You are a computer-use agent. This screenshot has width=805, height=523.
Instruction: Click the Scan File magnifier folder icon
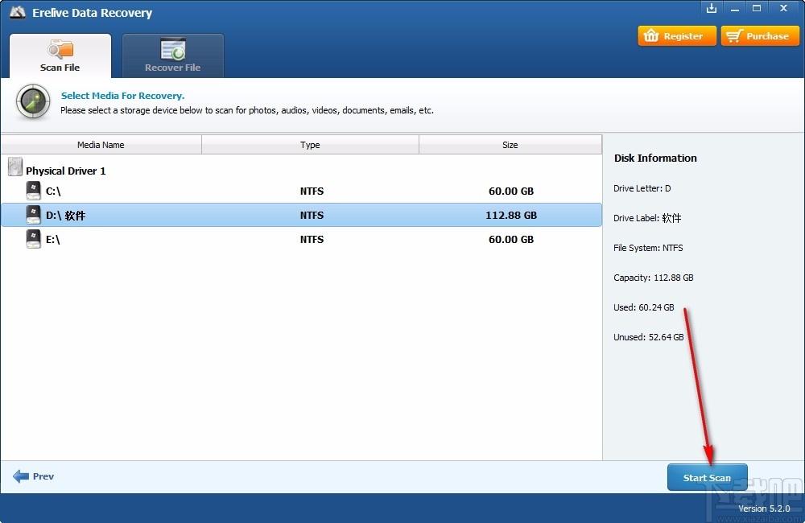coord(60,49)
